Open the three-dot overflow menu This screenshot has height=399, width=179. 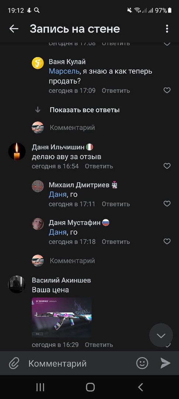click(x=167, y=29)
